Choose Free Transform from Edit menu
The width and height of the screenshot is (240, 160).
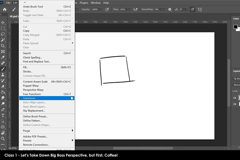tap(47, 94)
